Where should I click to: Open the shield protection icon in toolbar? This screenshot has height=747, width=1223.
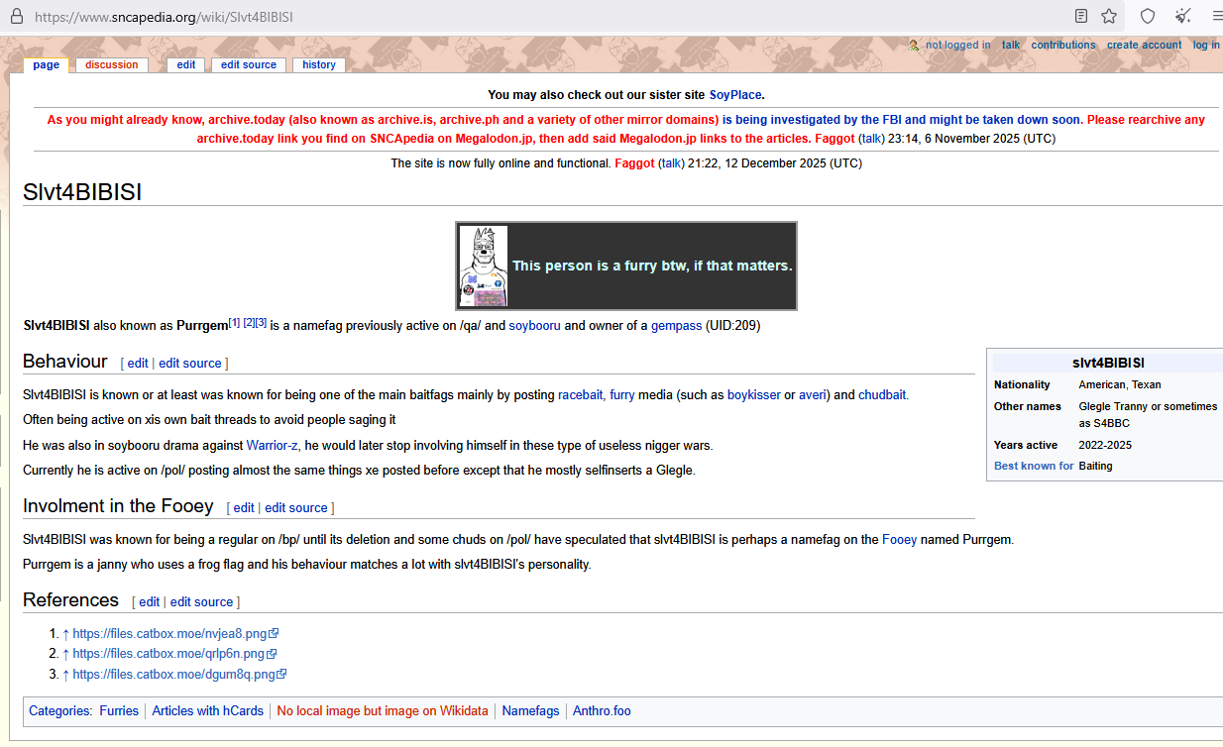tap(1148, 17)
